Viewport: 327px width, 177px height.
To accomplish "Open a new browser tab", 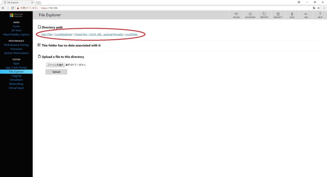I will coord(38,3).
